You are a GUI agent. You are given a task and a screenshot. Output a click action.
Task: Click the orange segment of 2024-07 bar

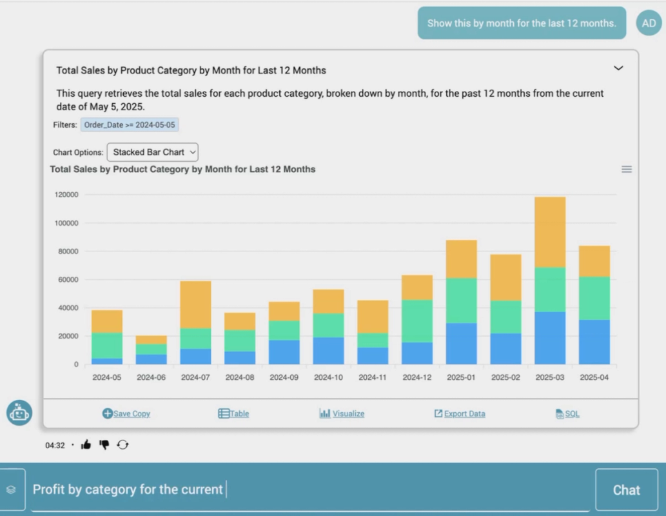(195, 304)
